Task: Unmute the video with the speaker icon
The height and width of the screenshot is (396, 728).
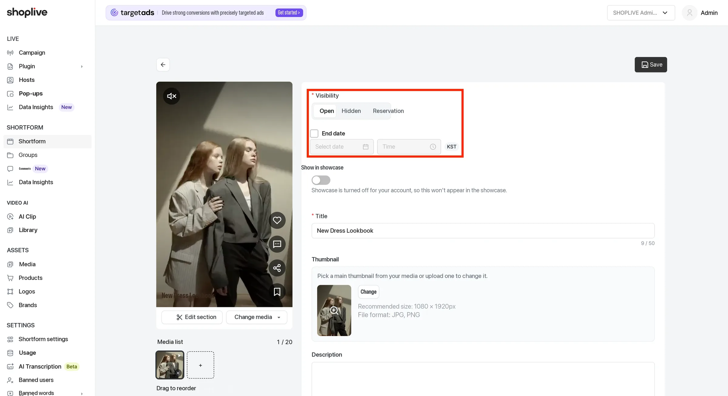Action: (172, 96)
